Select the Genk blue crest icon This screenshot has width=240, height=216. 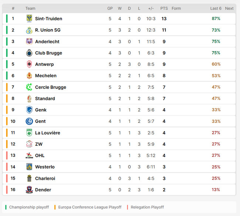coord(29,110)
